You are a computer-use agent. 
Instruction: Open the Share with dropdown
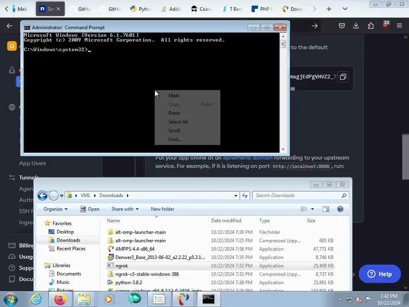(125, 209)
